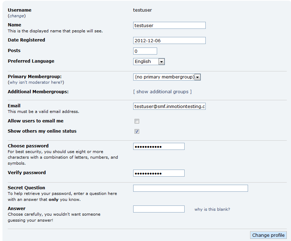The image size is (291, 241).
Task: Expand show additional groups
Action: pyautogui.click(x=162, y=91)
